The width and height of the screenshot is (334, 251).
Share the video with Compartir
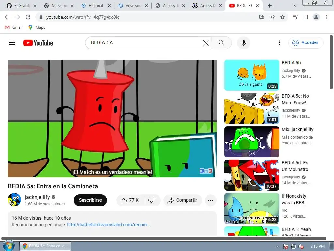tap(183, 200)
